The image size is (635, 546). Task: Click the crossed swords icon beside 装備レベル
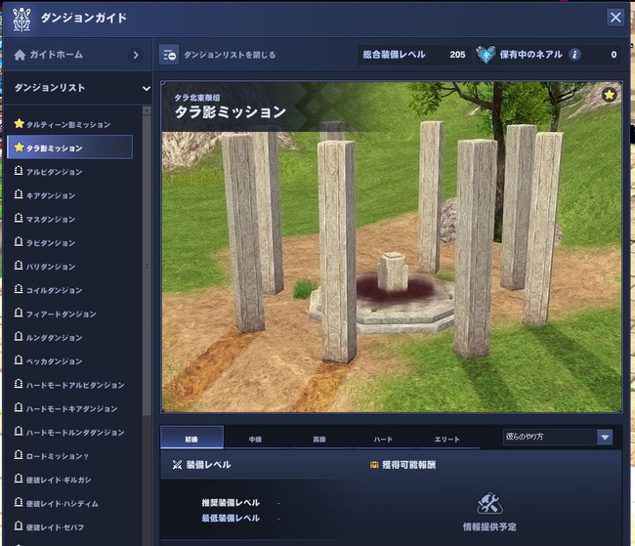coord(177,465)
